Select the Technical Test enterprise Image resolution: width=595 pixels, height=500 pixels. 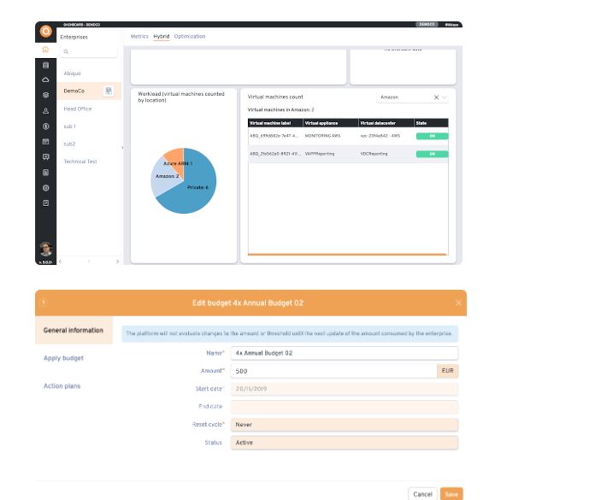(80, 162)
